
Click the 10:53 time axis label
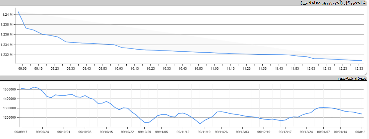pos(199,68)
